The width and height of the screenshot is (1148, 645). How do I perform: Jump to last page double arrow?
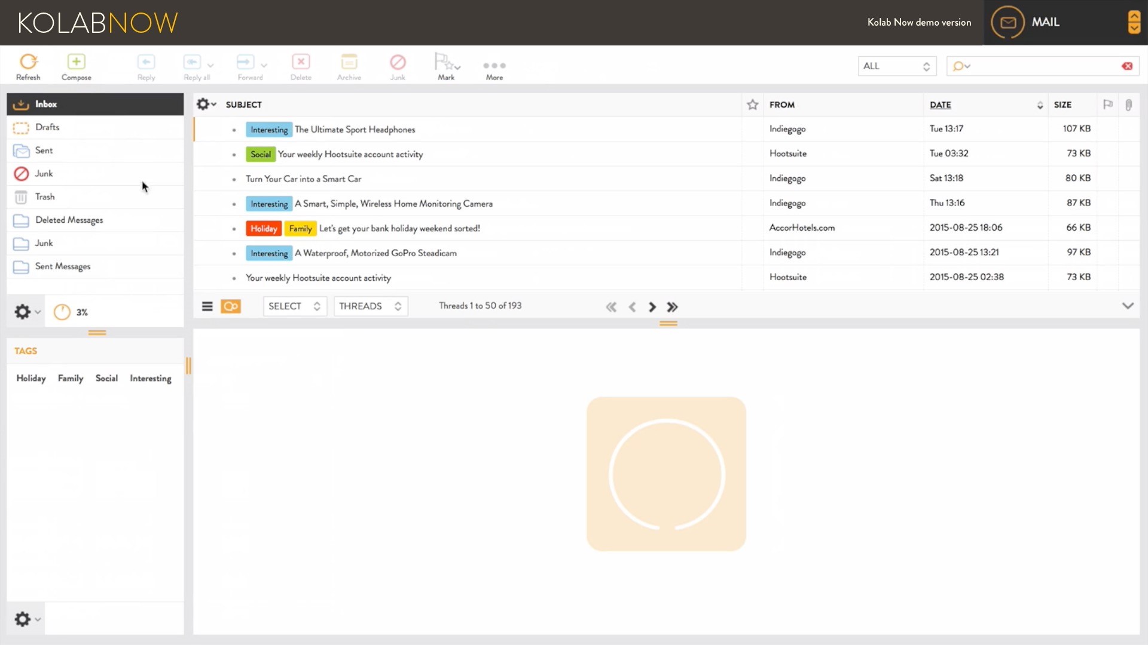tap(673, 307)
